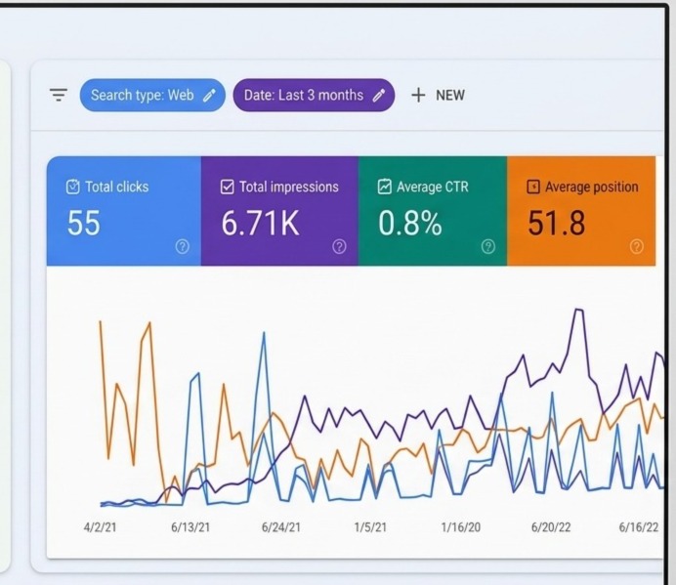Click the 6/13/21 date axis label
Screen dimensions: 676x585
pyautogui.click(x=190, y=527)
